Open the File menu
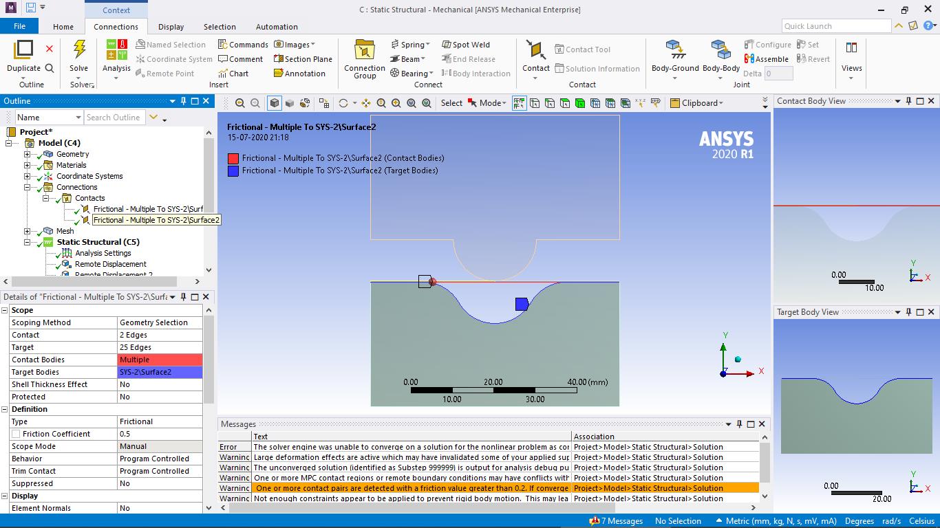 [19, 26]
